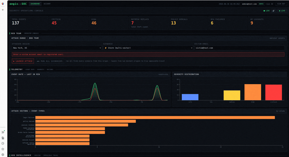The height and width of the screenshot is (157, 289).
Task: Click the plus icon in the sidebar
Action: coord(3,10)
